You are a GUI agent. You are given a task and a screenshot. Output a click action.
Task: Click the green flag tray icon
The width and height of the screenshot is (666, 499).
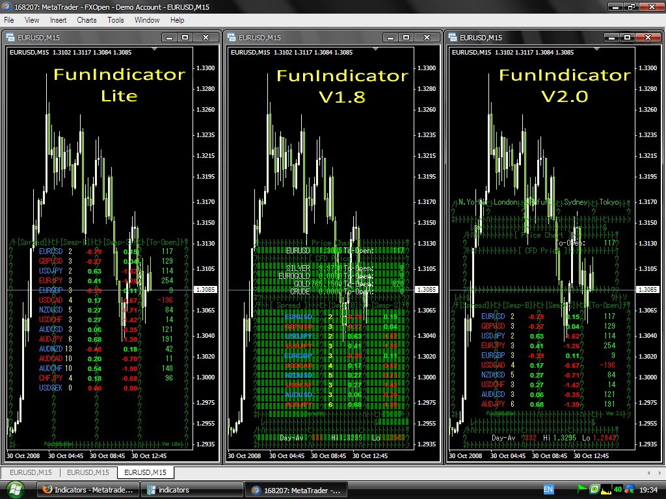tap(582, 489)
